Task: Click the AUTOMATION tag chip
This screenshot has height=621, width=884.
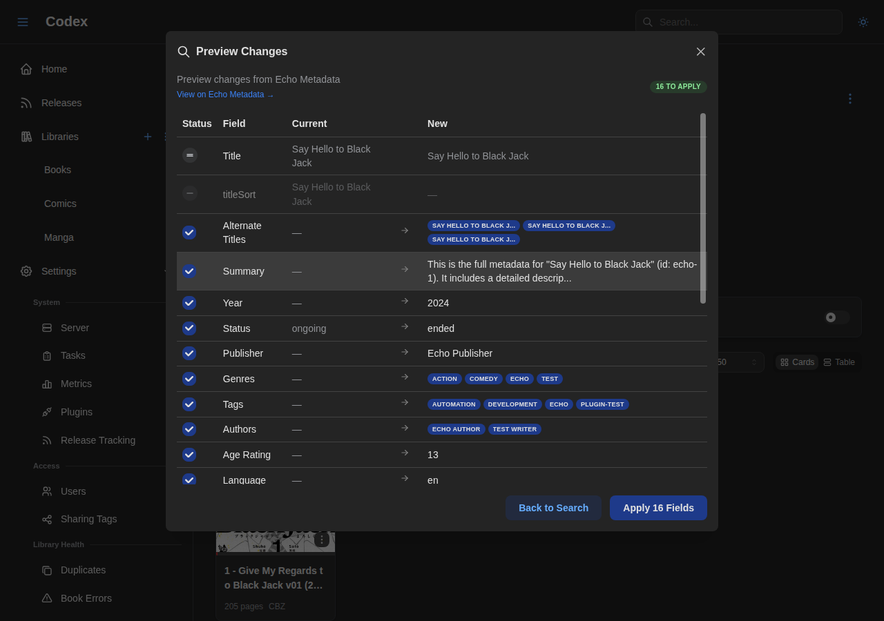Action: (454, 404)
